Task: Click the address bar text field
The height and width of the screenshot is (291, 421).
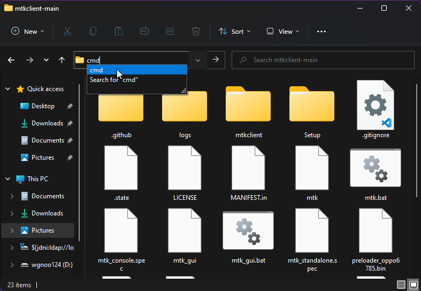Action: click(x=132, y=60)
